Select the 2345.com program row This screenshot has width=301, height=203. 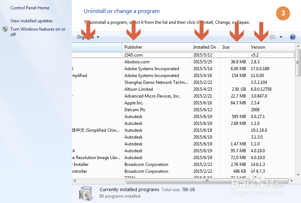pyautogui.click(x=183, y=55)
